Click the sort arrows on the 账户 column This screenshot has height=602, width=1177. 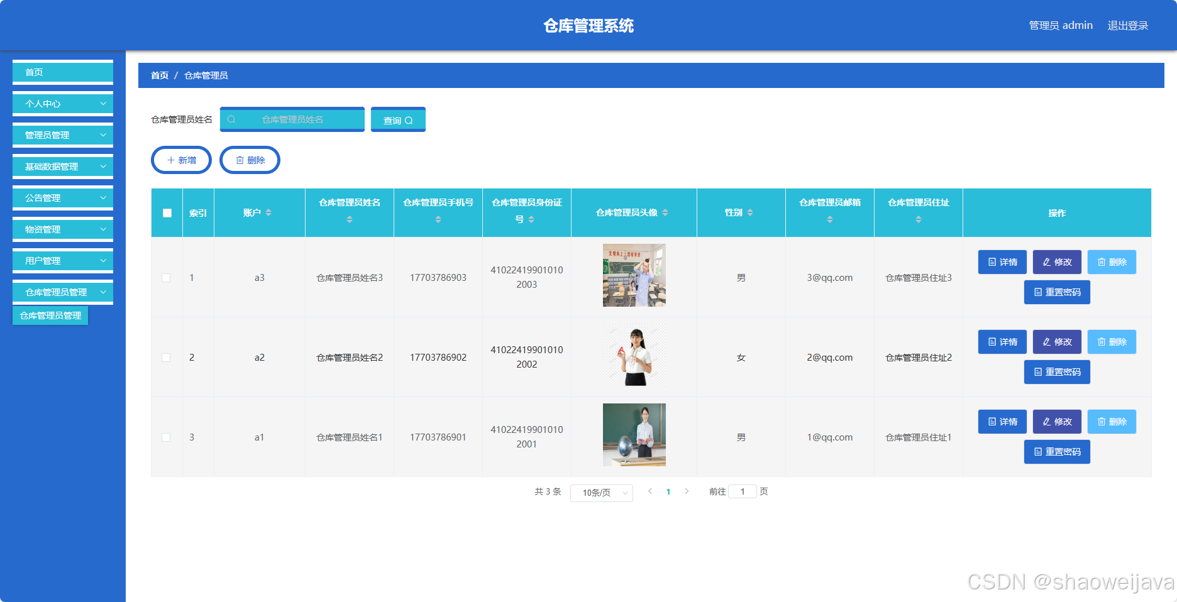pyautogui.click(x=269, y=212)
